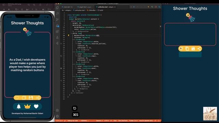Change indentation via Spaces: 2 status item
The height and width of the screenshot is (123, 219).
(99, 121)
